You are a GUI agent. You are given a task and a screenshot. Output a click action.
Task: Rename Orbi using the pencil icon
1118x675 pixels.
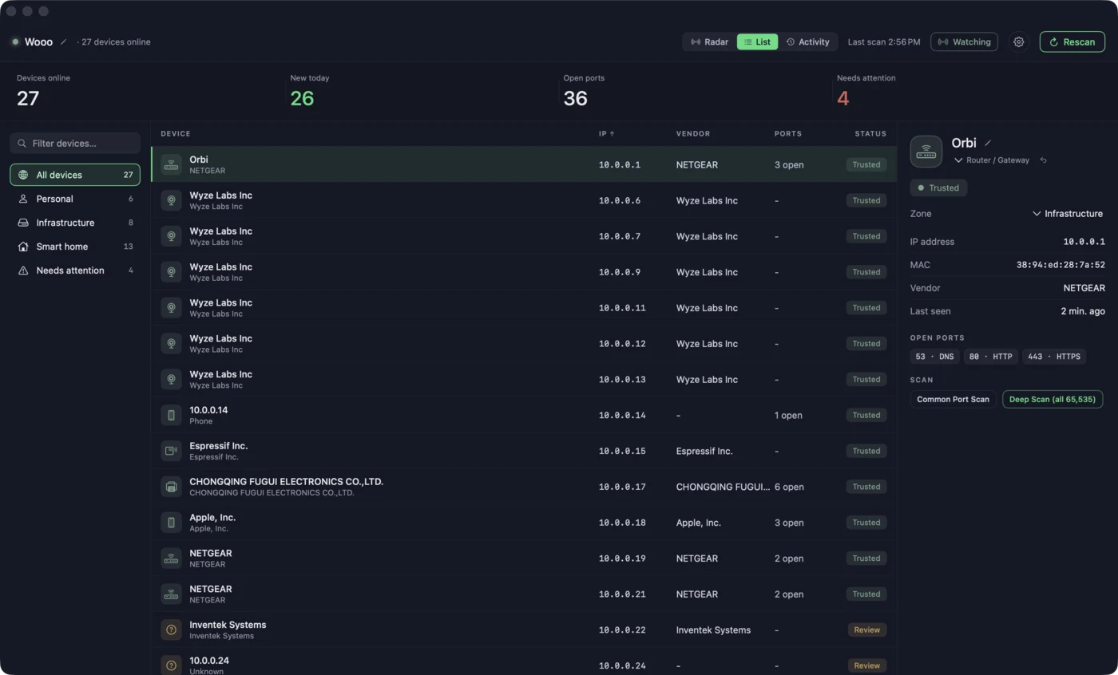[988, 143]
